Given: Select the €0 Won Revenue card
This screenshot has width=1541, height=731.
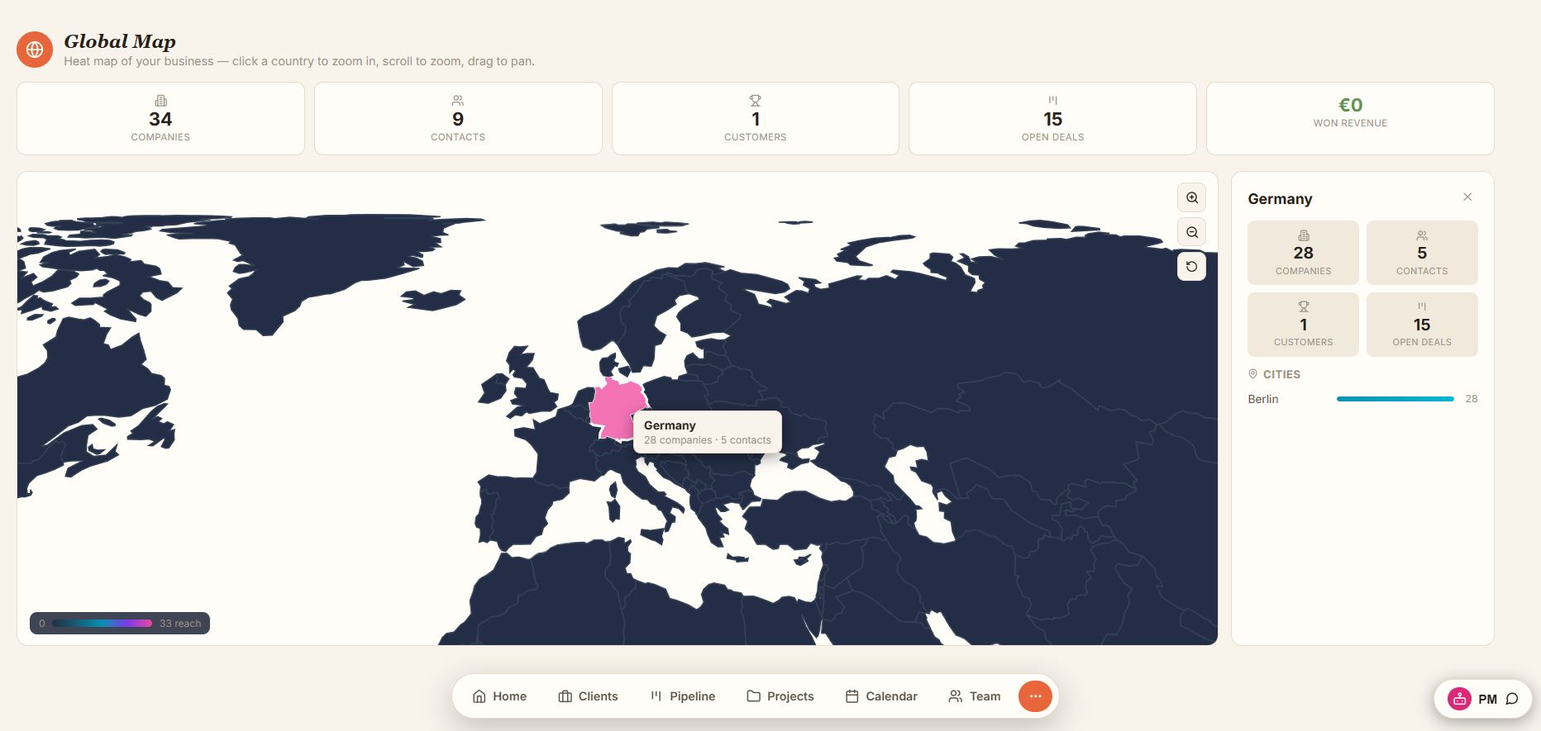Looking at the screenshot, I should (x=1350, y=118).
